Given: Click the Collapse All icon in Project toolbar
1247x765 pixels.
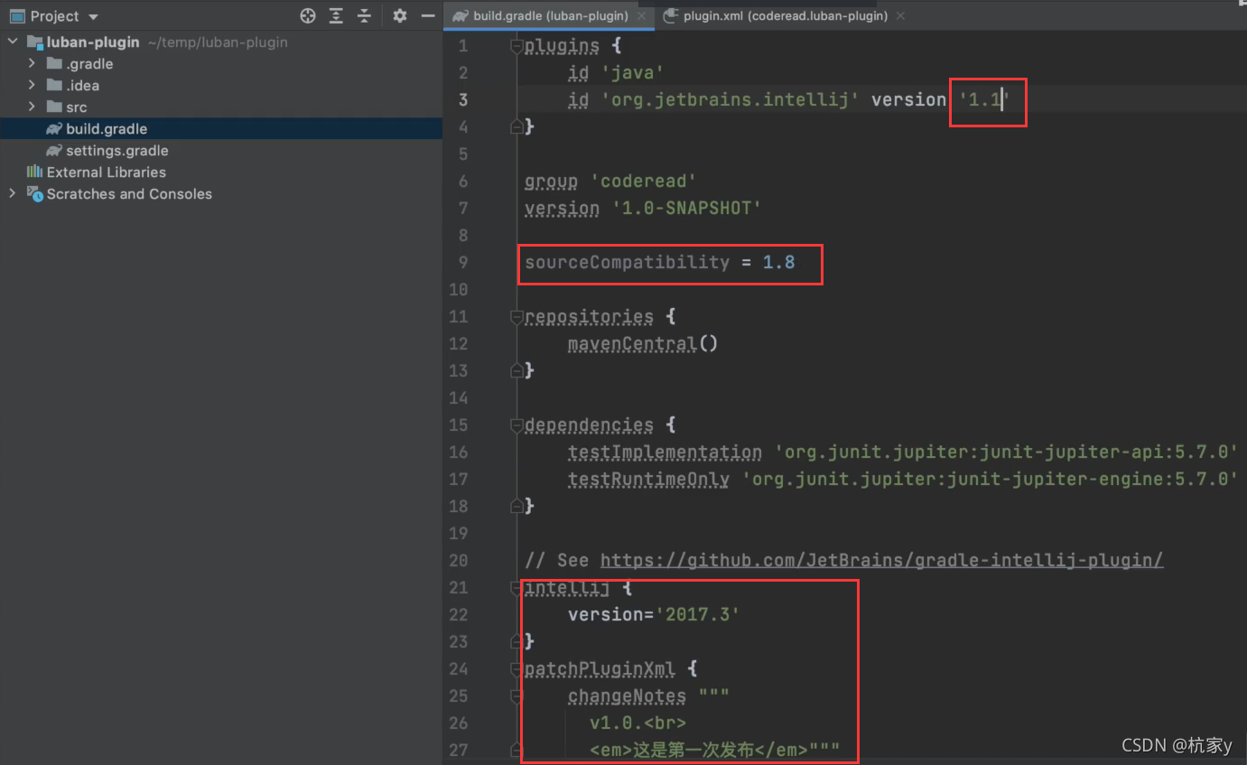Looking at the screenshot, I should point(364,15).
